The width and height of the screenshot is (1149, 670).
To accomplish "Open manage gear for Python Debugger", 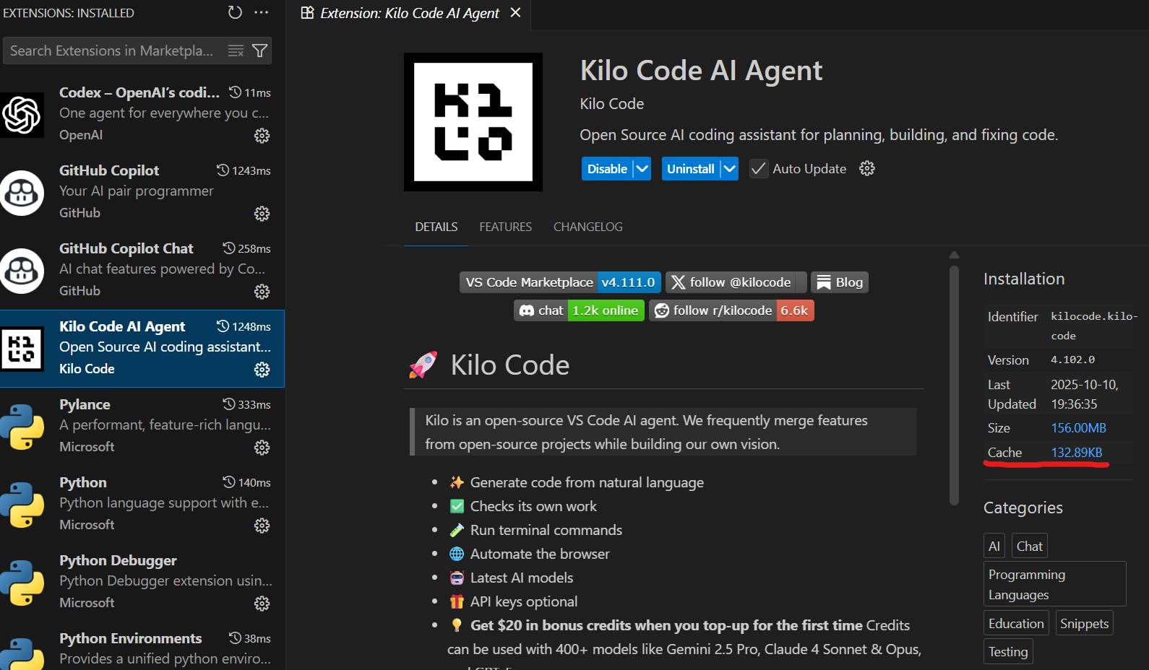I will click(262, 604).
